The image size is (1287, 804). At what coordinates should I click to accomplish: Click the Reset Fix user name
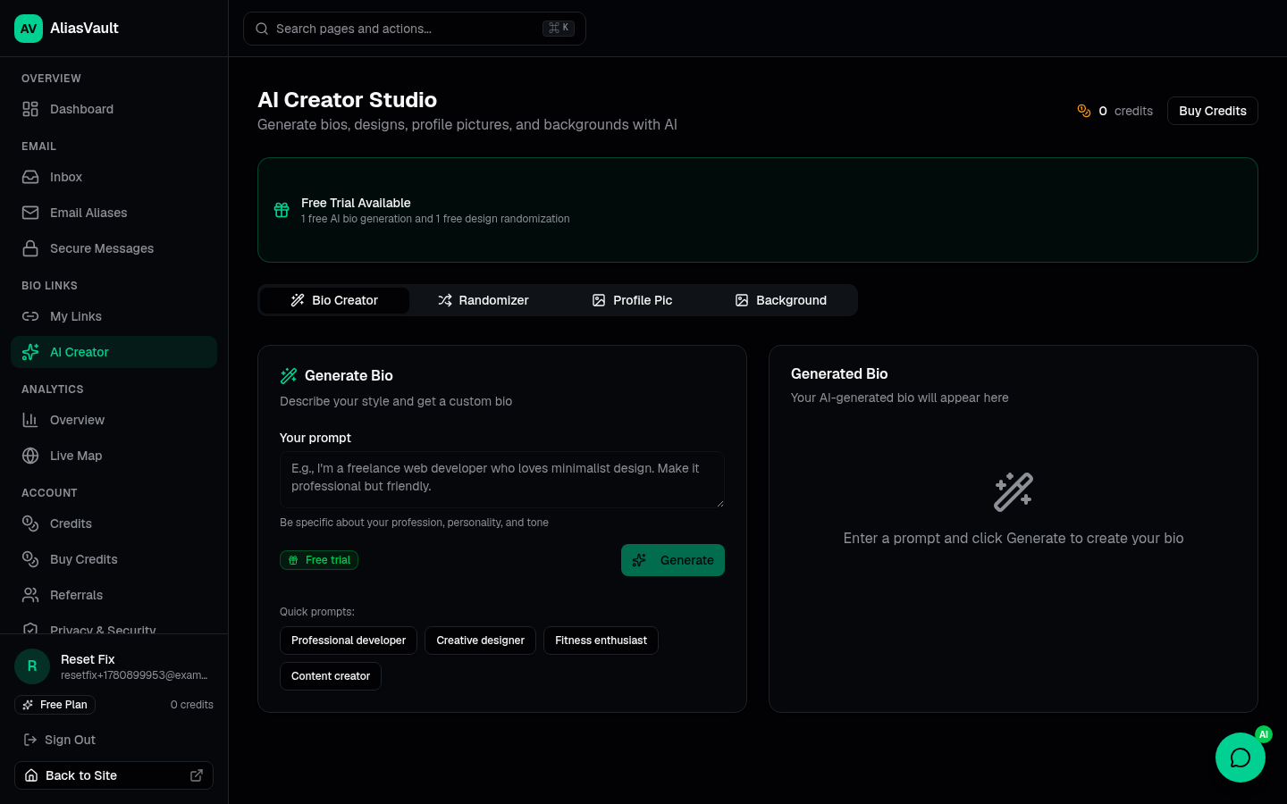88,659
